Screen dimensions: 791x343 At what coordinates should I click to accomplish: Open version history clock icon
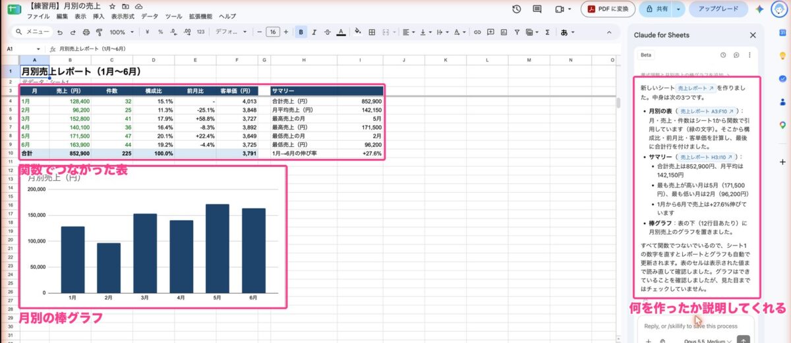coord(517,9)
